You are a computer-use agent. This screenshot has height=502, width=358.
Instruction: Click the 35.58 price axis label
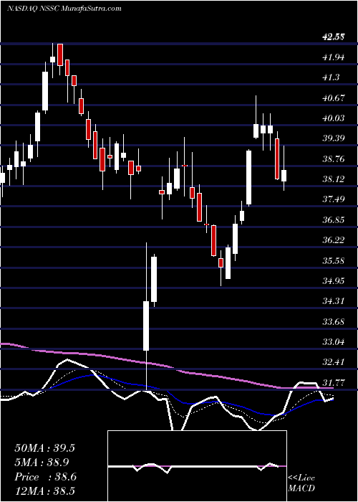334,260
